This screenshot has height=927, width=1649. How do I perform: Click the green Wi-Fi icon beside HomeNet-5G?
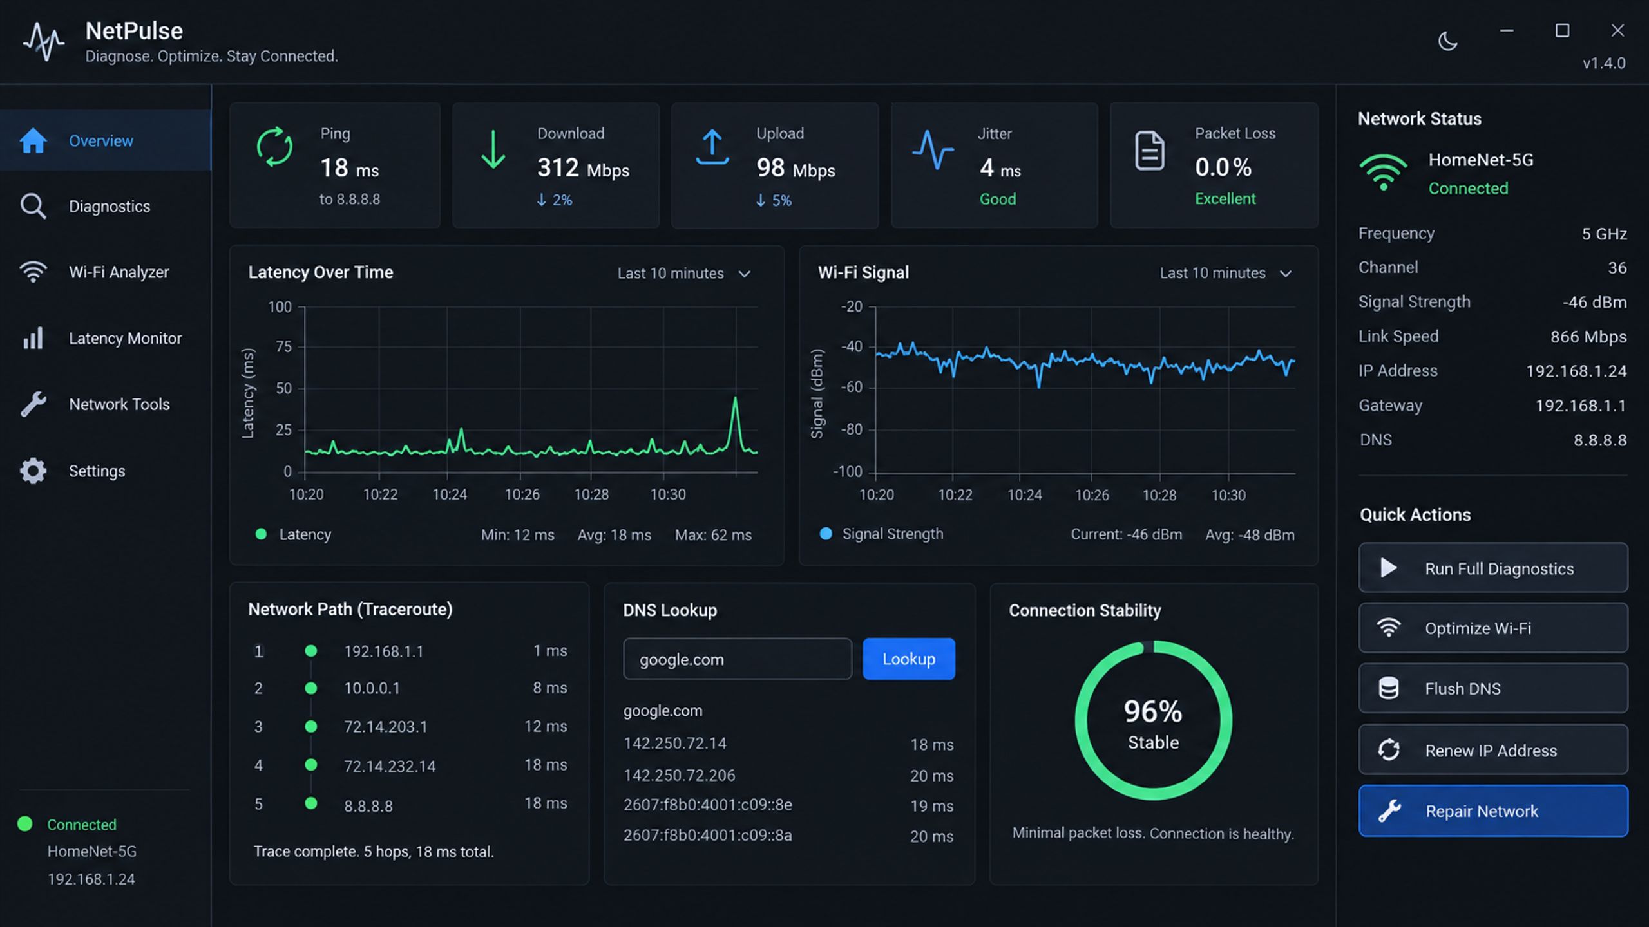point(1383,173)
